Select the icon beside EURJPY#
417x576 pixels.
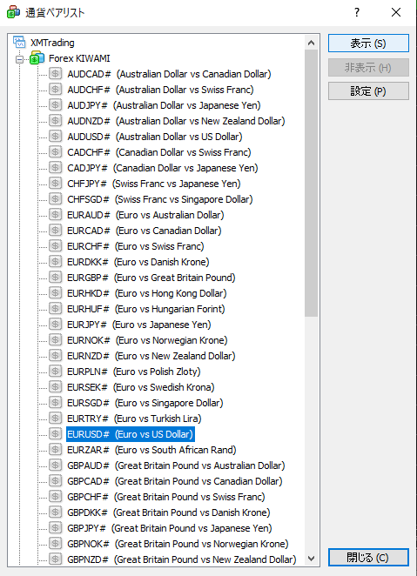click(x=55, y=325)
